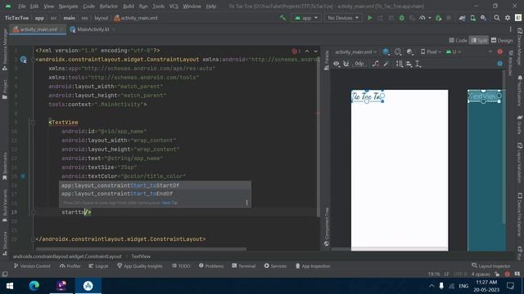Click the editor horizontal scrollbar
This screenshot has height=294, width=524.
(141, 248)
